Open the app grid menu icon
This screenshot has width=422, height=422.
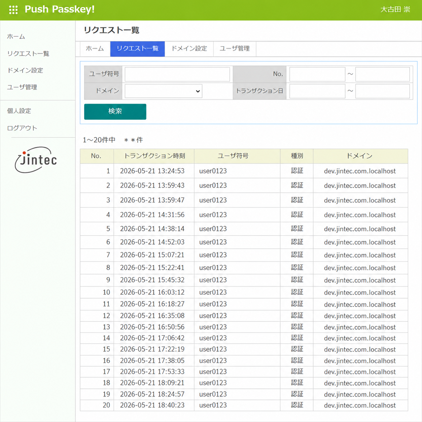tap(13, 10)
